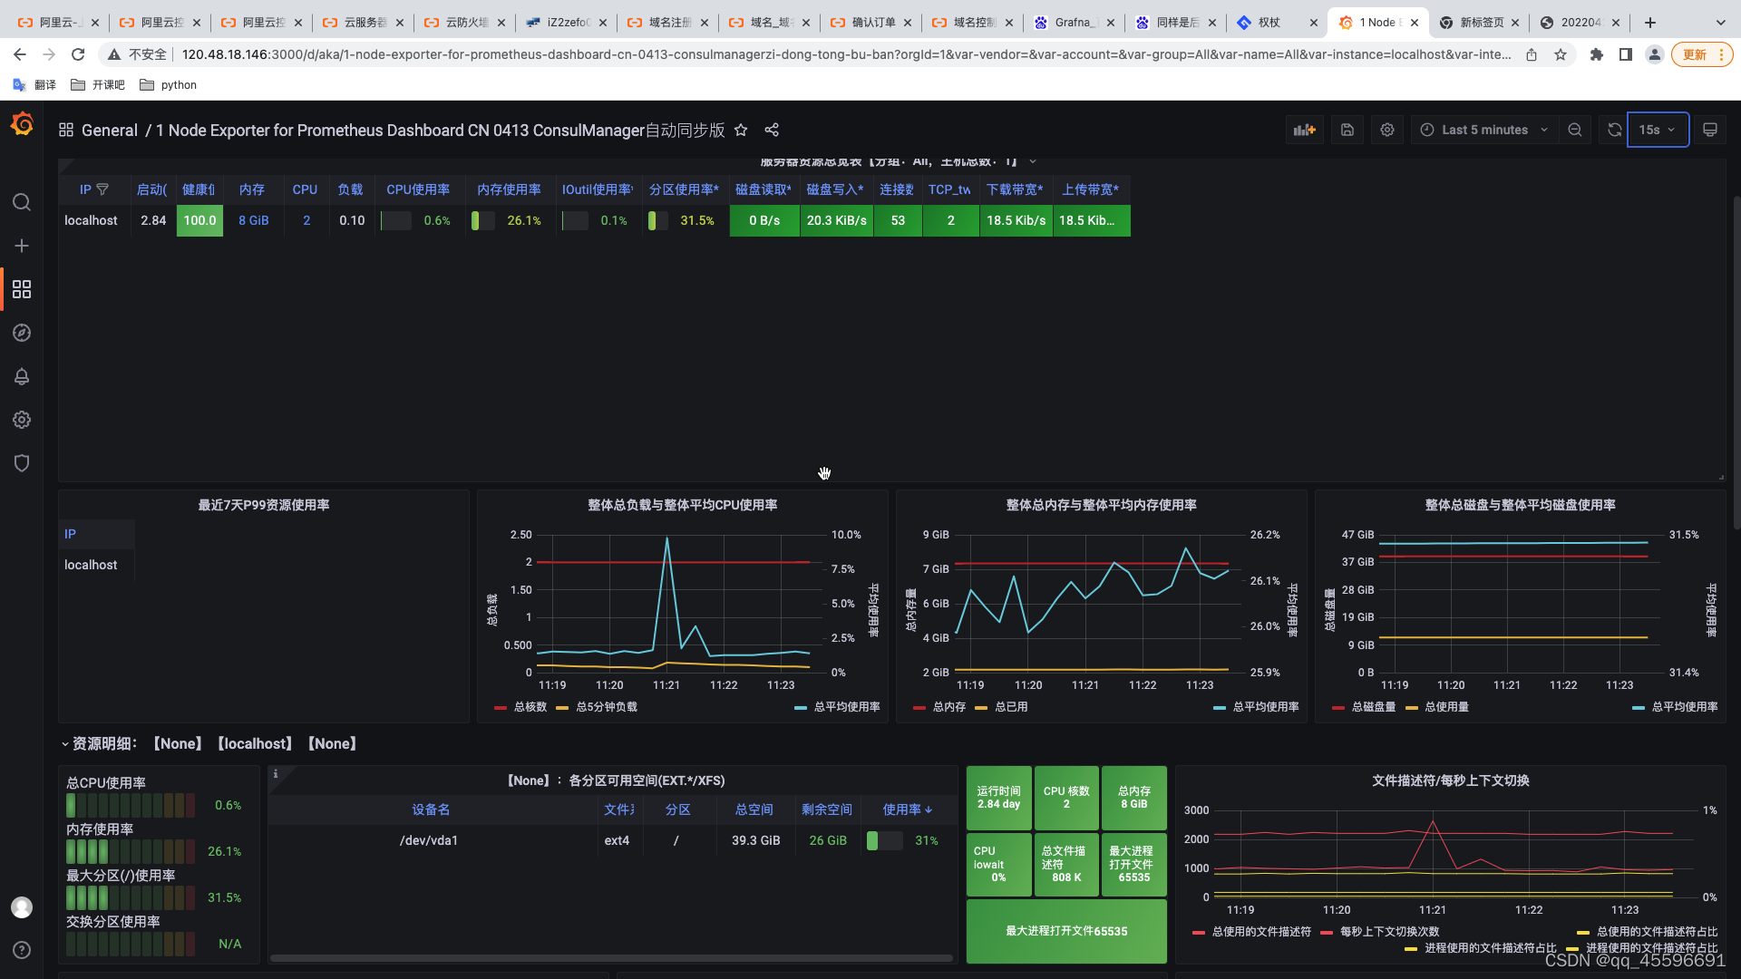Open the browser extensions puzzle icon
Viewport: 1741px width, 979px height.
click(x=1597, y=54)
